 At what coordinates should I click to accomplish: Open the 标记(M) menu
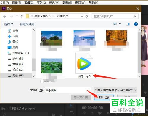54,3
